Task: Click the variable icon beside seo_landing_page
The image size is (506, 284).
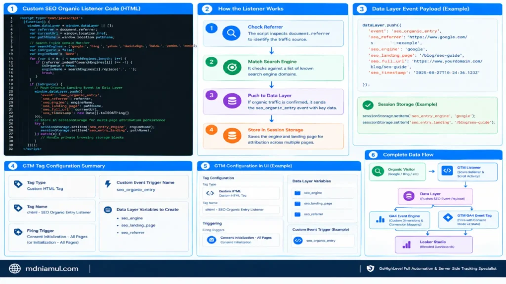Action: click(x=297, y=204)
